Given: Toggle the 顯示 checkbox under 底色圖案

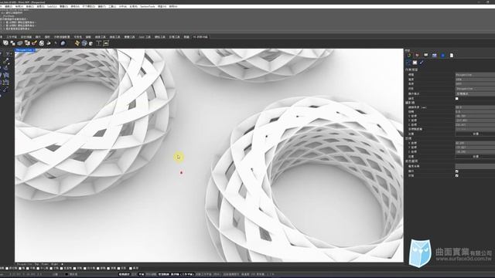Looking at the screenshot, I should [457, 171].
